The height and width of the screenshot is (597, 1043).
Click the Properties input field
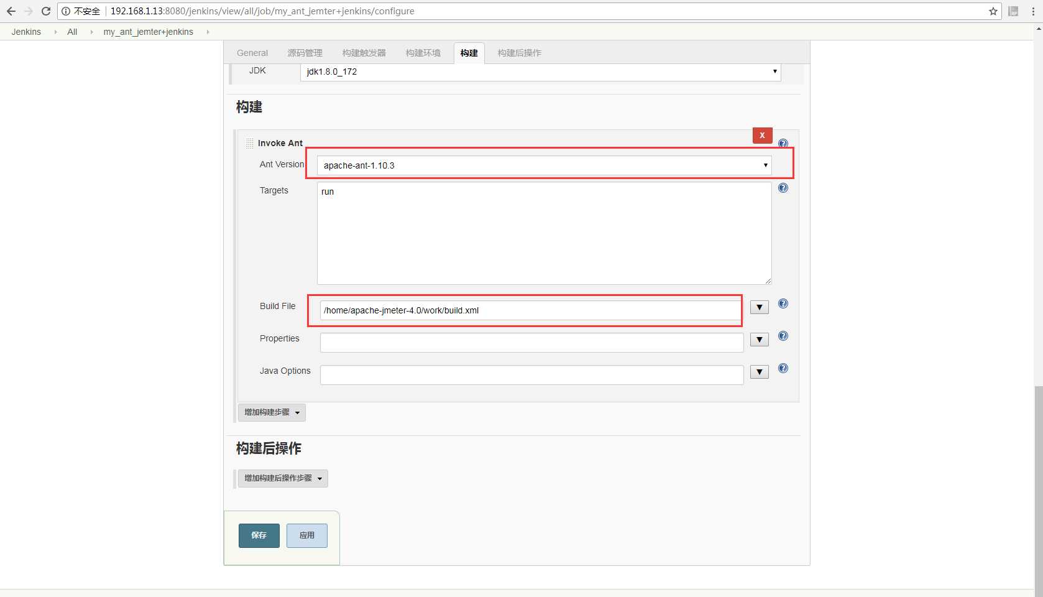(x=532, y=343)
